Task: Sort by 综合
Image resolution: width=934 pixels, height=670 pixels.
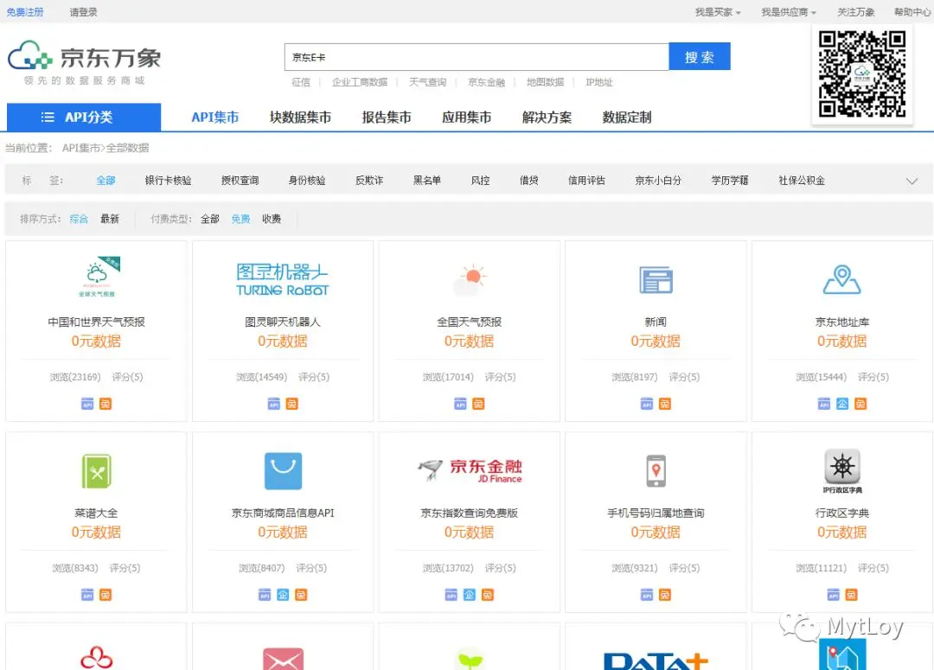Action: point(79,220)
